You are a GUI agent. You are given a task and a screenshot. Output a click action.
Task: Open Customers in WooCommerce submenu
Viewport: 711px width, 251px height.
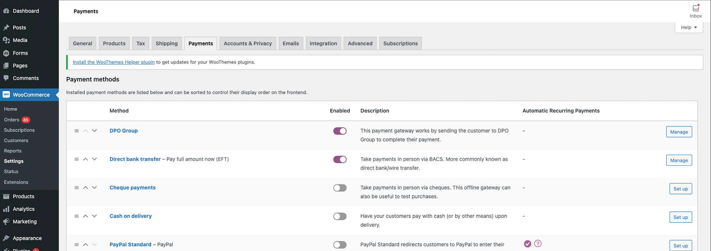16,141
